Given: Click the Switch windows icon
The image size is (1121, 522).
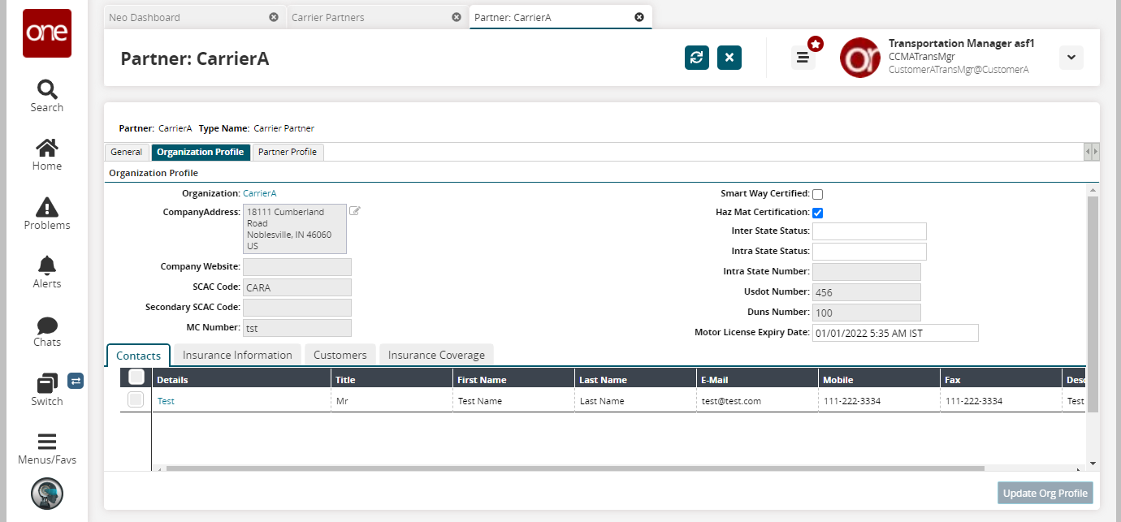Looking at the screenshot, I should point(47,384).
